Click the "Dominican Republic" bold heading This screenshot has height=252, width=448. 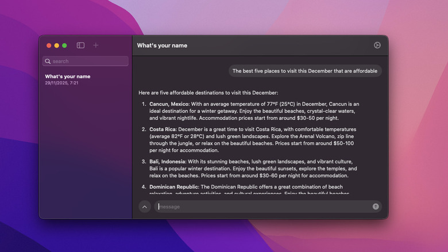point(173,187)
